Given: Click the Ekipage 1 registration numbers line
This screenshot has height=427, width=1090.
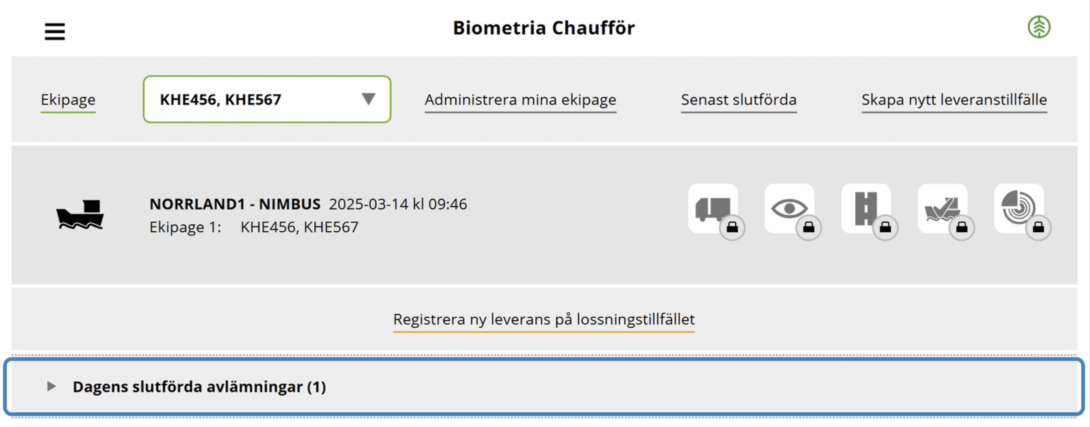Looking at the screenshot, I should pos(254,228).
